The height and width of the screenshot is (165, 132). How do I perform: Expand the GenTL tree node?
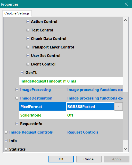pos(22,73)
